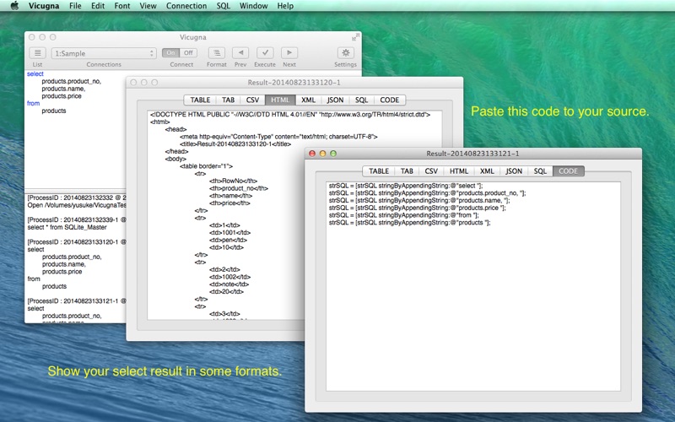Click the 'from' keyword in SQL editor

click(33, 103)
